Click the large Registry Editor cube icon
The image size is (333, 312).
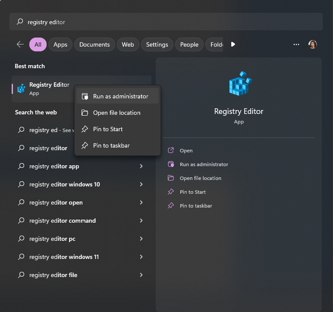(x=240, y=84)
